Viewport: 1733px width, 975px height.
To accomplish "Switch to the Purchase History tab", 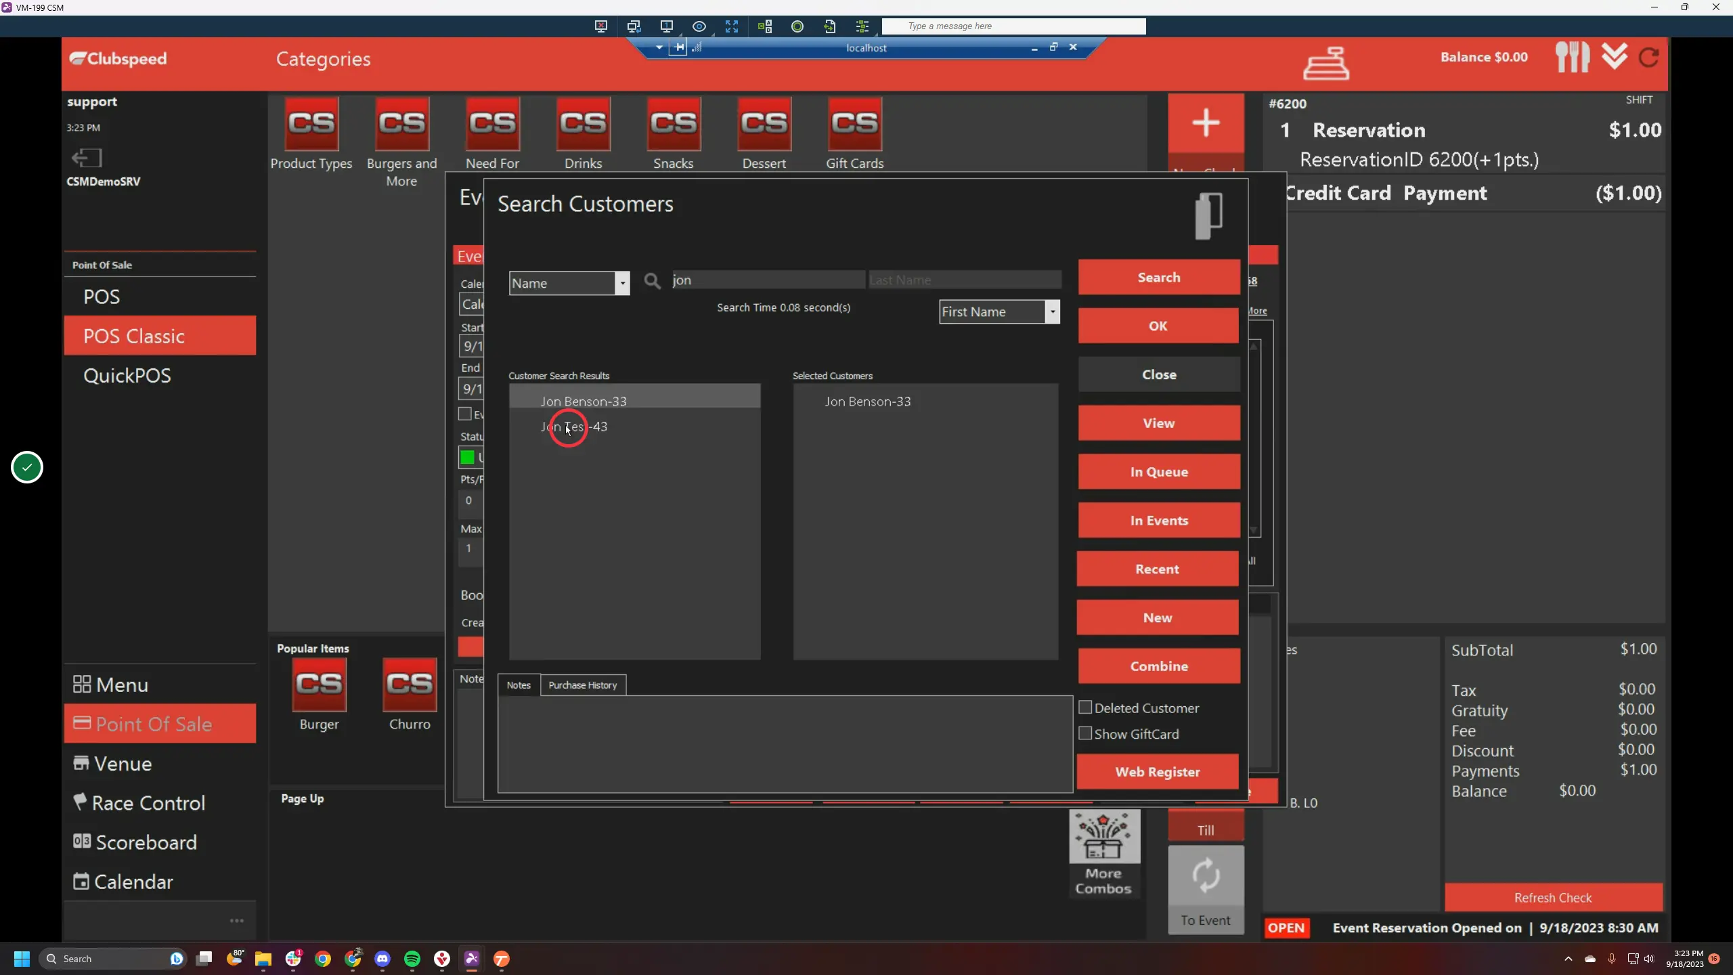I will click(x=582, y=685).
